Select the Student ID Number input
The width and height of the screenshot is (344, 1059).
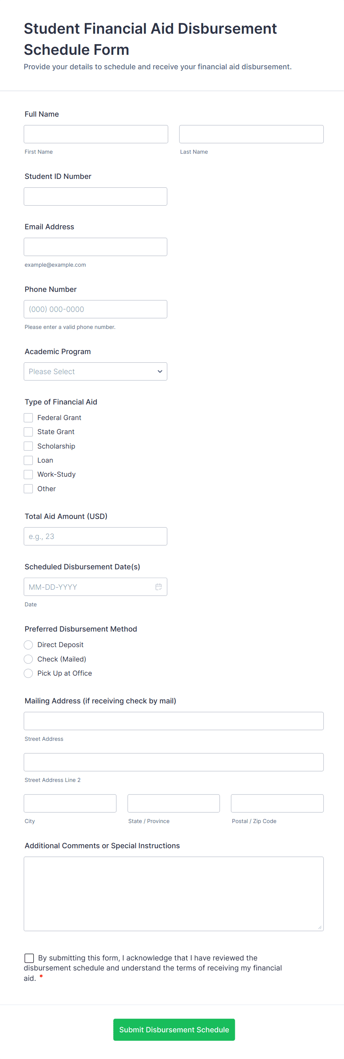(95, 197)
